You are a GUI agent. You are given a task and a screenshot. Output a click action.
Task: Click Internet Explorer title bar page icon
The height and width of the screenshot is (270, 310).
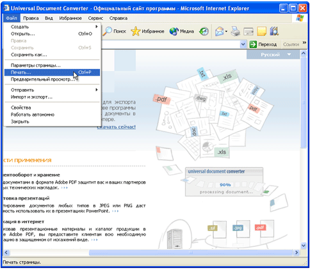click(6, 8)
